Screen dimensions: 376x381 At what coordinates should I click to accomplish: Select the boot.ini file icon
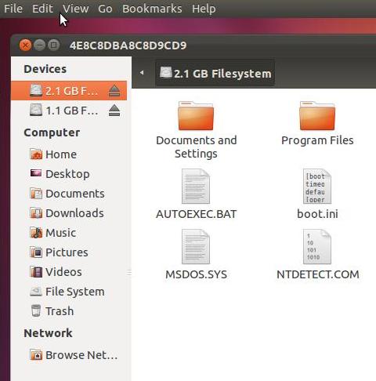[x=317, y=187]
